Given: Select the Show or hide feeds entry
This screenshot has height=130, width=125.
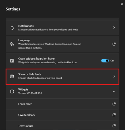Looking at the screenshot, I should click(x=63, y=77).
